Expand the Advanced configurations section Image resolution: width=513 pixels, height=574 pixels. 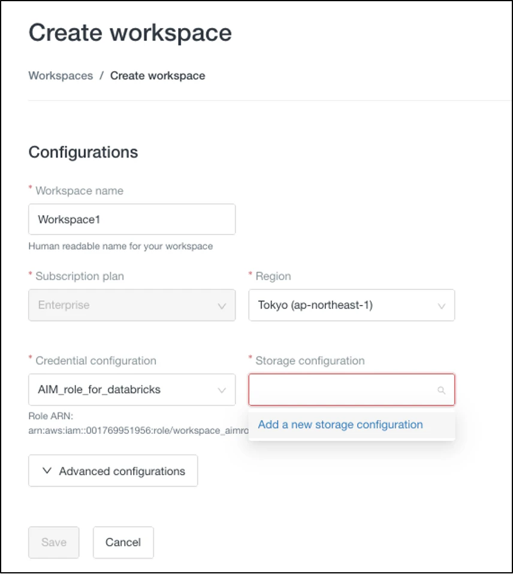coord(113,471)
